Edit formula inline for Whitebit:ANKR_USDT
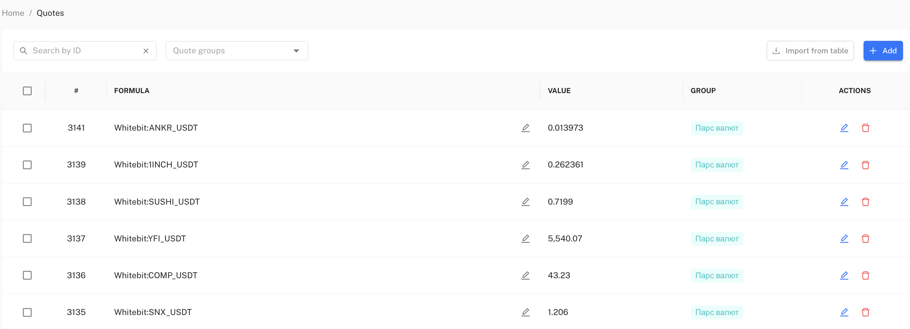910x329 pixels. pos(525,128)
